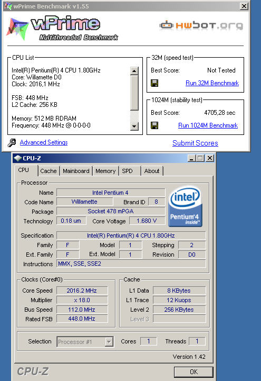Click the HWBOT.org logo
The height and width of the screenshot is (381, 261).
(x=201, y=25)
